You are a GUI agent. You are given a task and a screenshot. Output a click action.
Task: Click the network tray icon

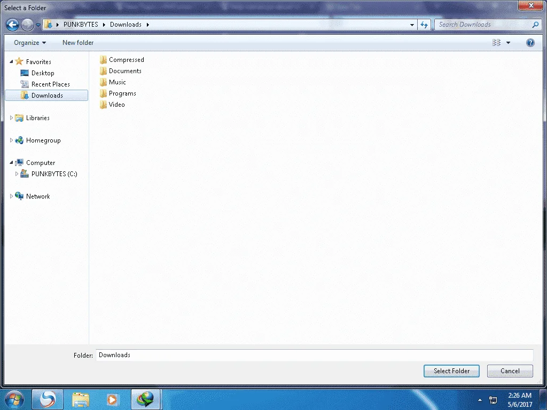pyautogui.click(x=493, y=400)
